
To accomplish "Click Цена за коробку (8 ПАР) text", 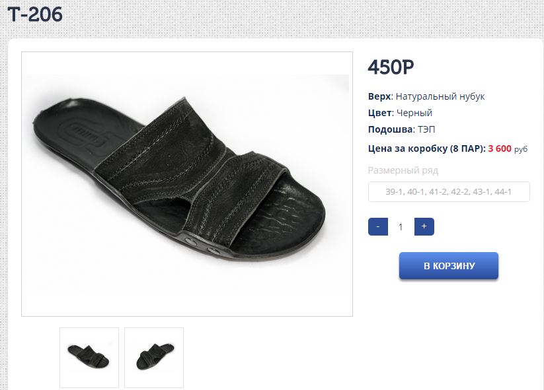I will pos(426,148).
